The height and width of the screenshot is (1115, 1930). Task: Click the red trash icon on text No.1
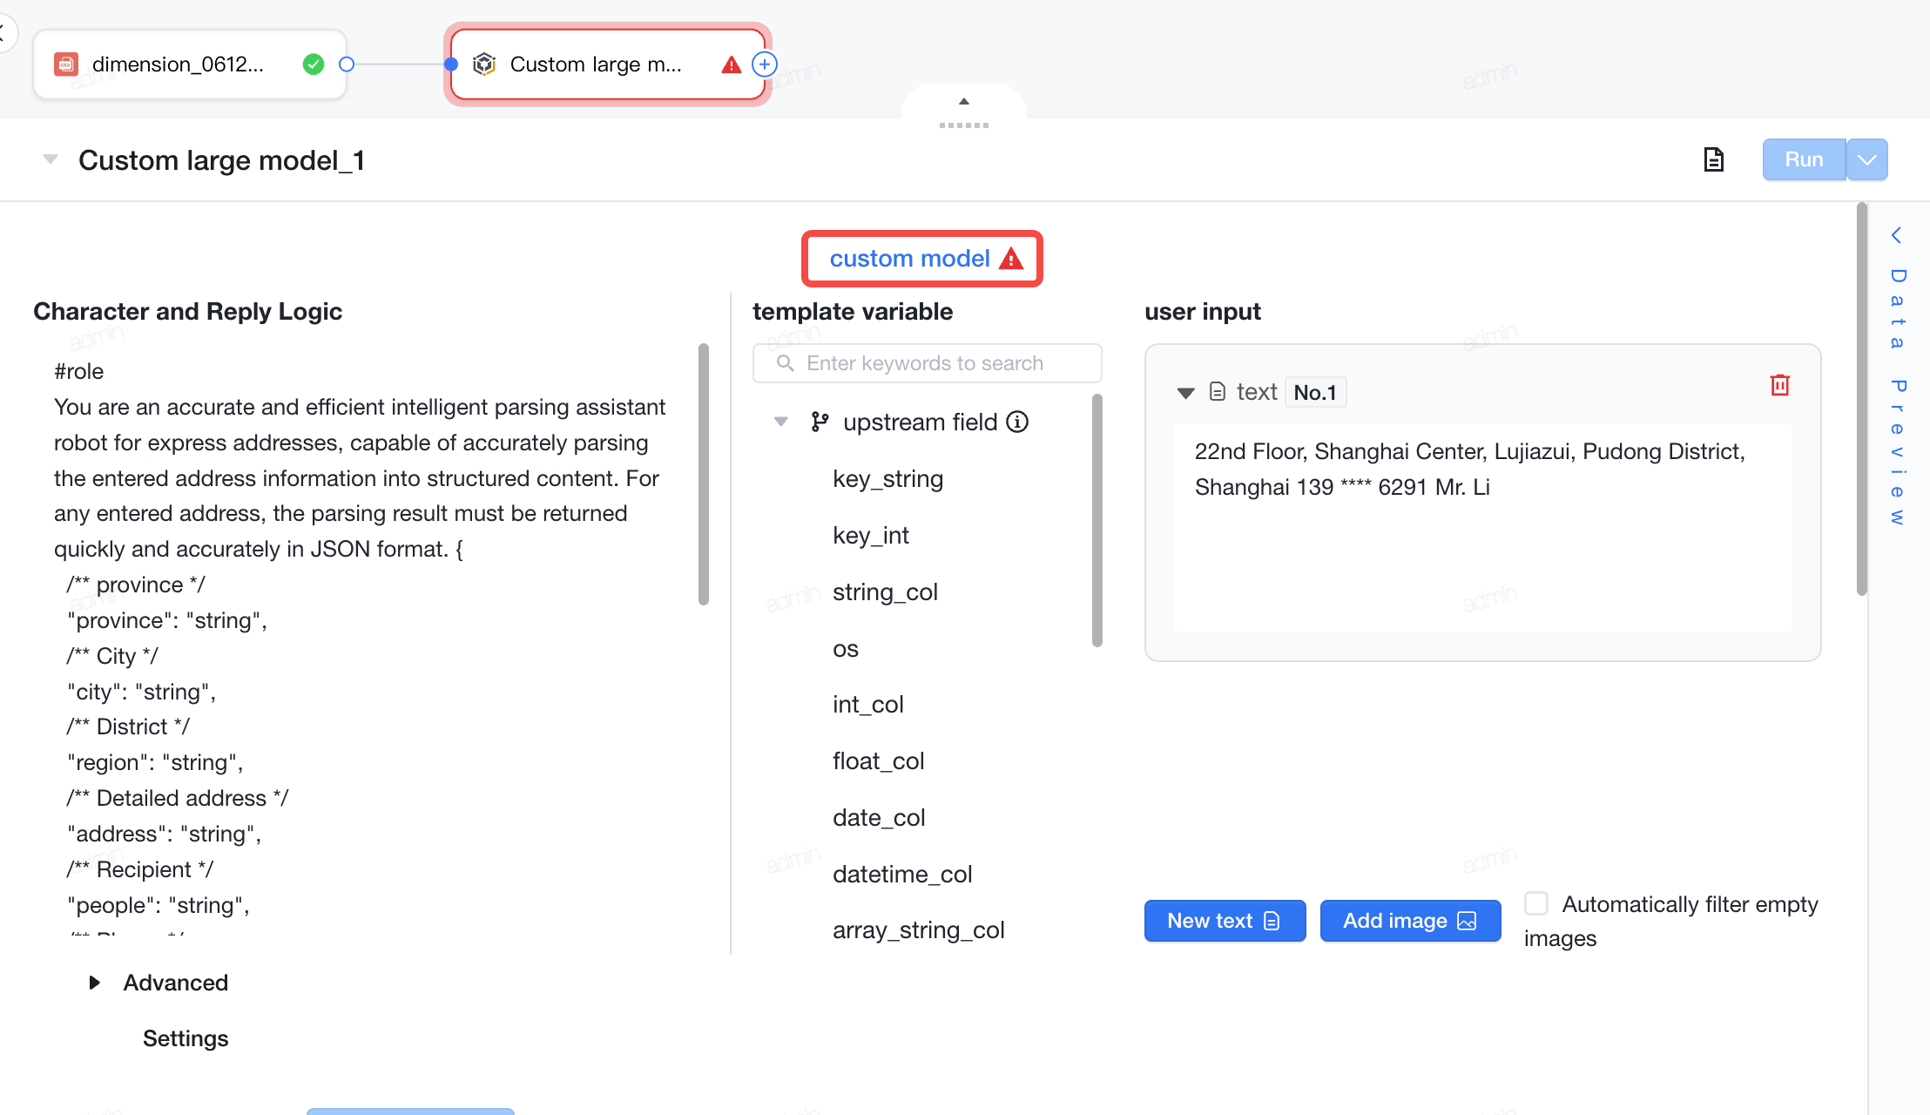pyautogui.click(x=1780, y=385)
